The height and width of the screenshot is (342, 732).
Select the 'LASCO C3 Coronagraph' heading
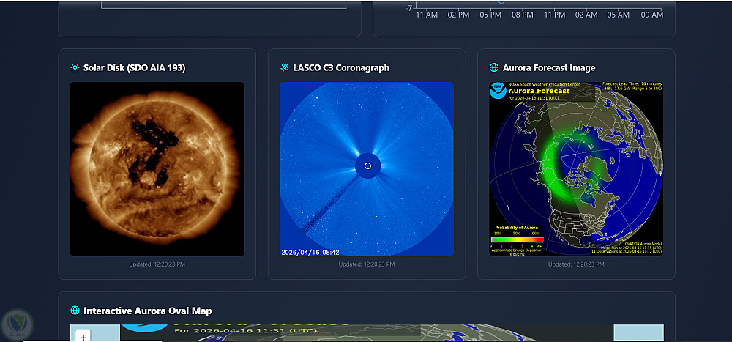pos(341,68)
